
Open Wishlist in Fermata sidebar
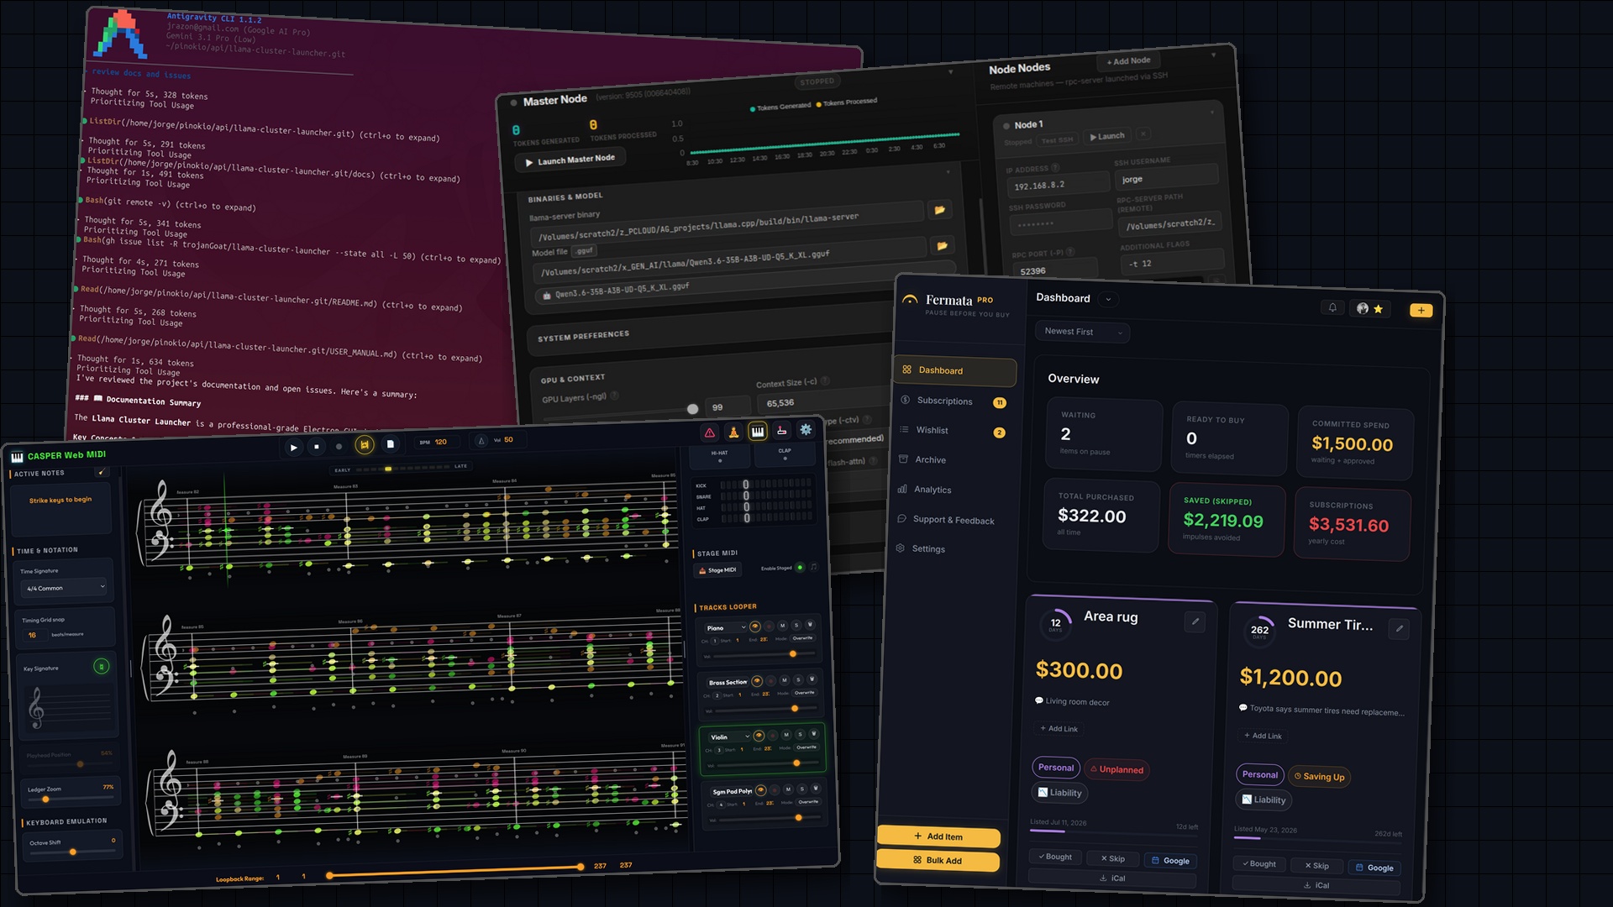click(953, 431)
